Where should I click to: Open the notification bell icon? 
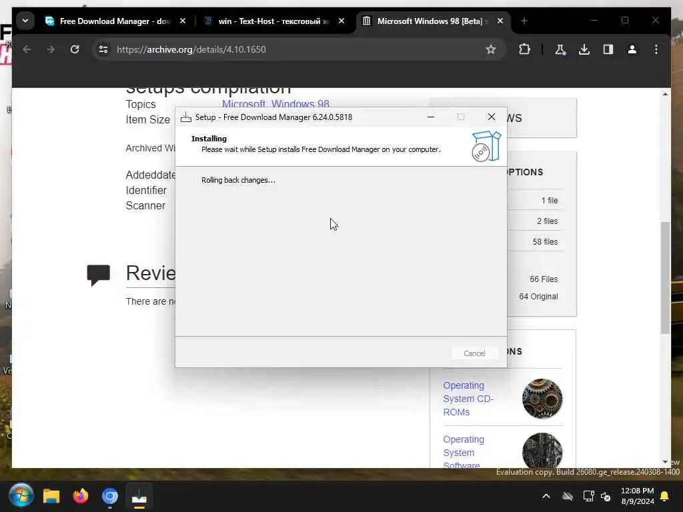pos(665,496)
